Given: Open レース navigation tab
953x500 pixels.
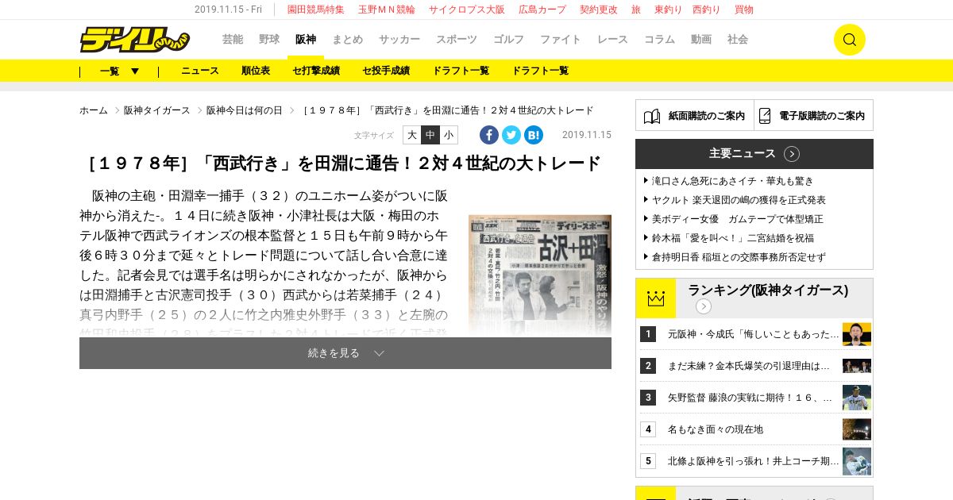Looking at the screenshot, I should click(x=613, y=39).
